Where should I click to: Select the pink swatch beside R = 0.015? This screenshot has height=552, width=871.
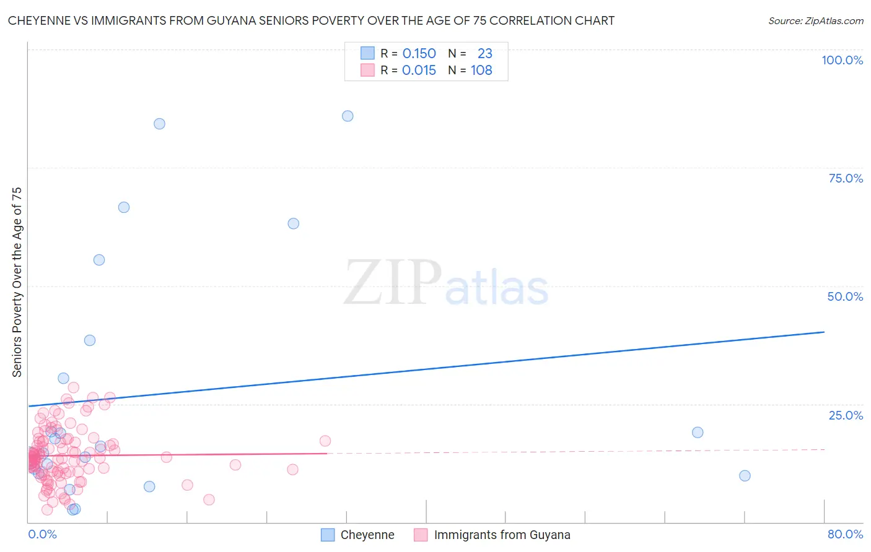click(x=367, y=70)
